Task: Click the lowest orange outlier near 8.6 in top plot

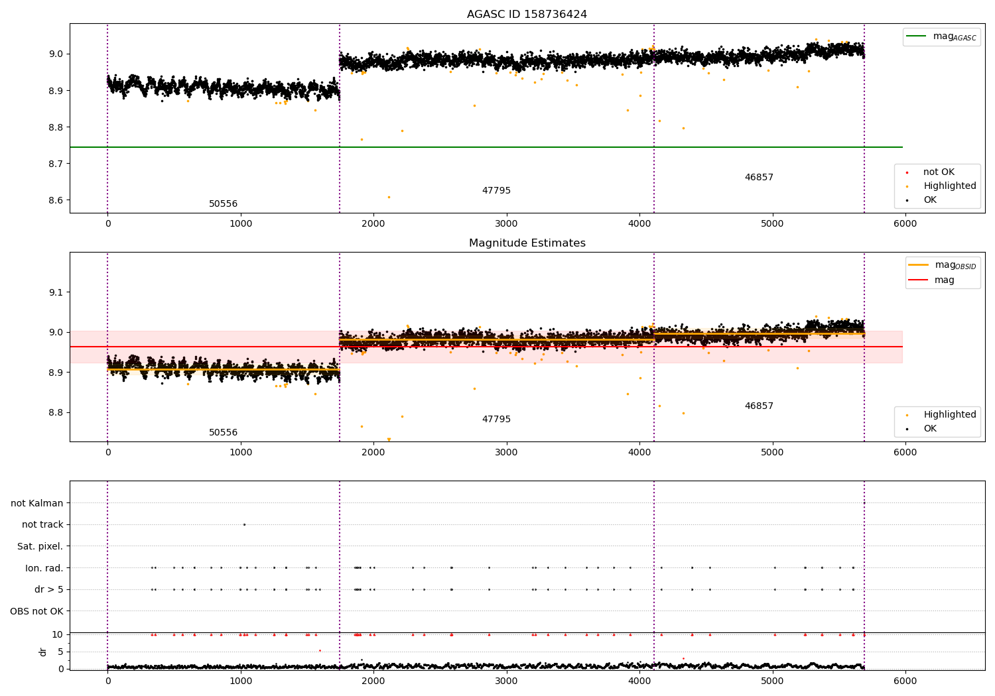Action: tap(389, 197)
